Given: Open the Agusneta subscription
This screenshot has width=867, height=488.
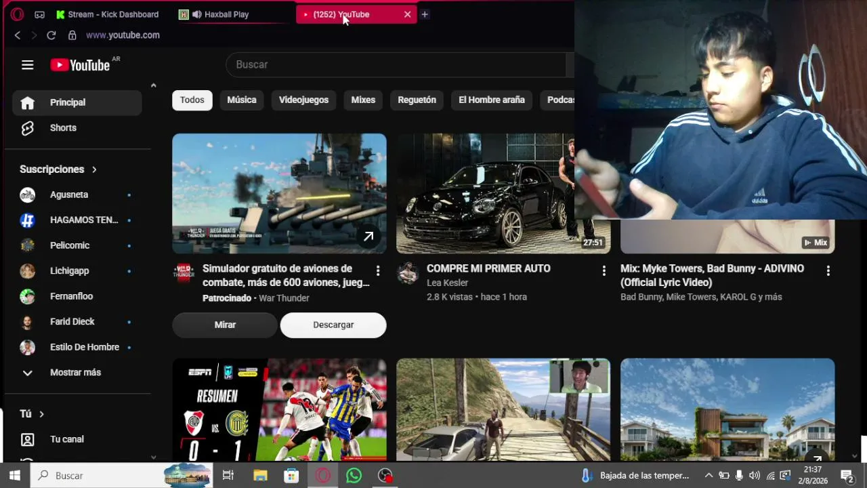Looking at the screenshot, I should tap(77, 195).
